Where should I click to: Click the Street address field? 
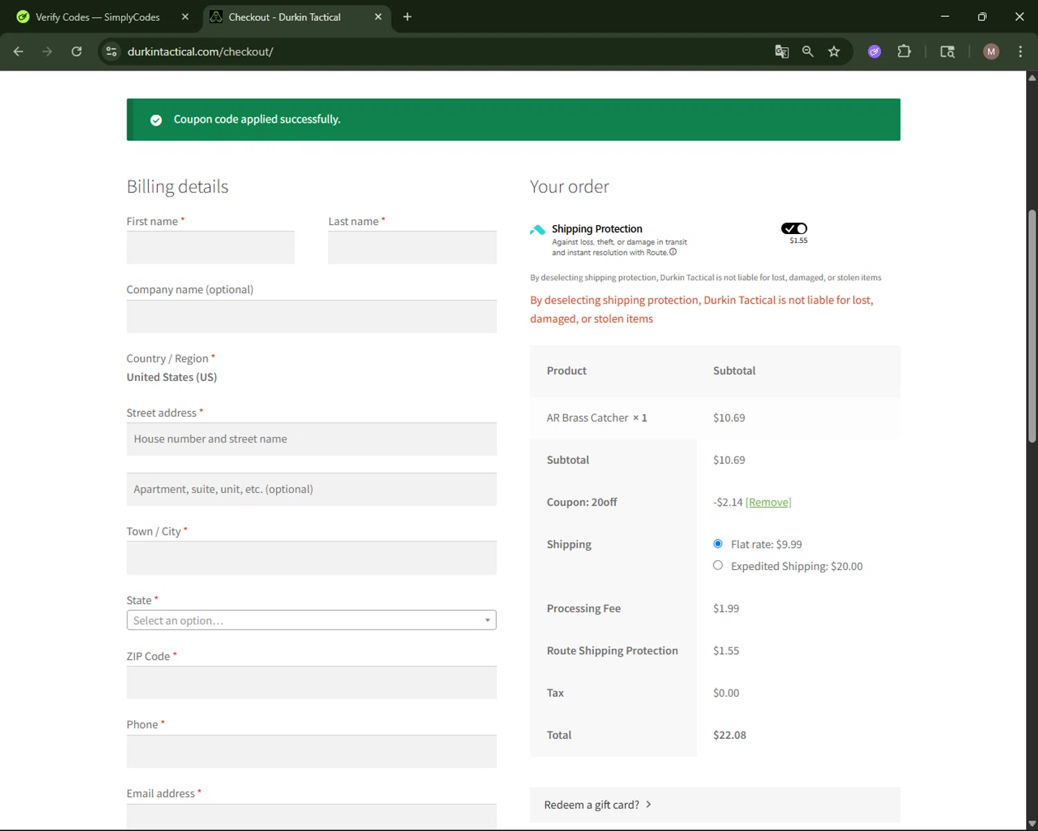(x=311, y=439)
